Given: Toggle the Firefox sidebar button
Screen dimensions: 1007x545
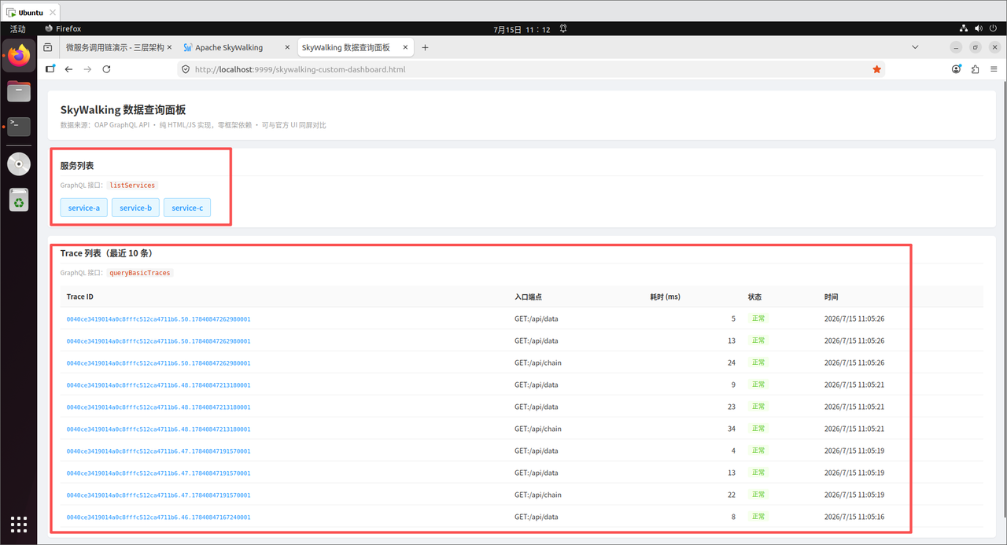Looking at the screenshot, I should pos(50,69).
